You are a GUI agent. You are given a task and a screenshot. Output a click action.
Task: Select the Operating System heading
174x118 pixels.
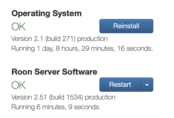tap(46, 14)
